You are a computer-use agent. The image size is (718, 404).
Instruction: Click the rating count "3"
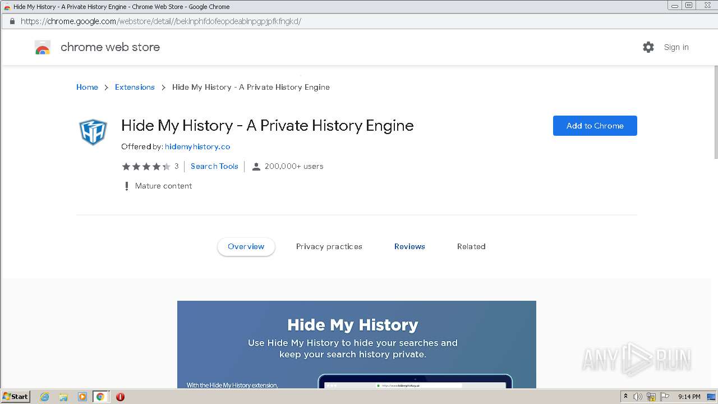point(177,166)
